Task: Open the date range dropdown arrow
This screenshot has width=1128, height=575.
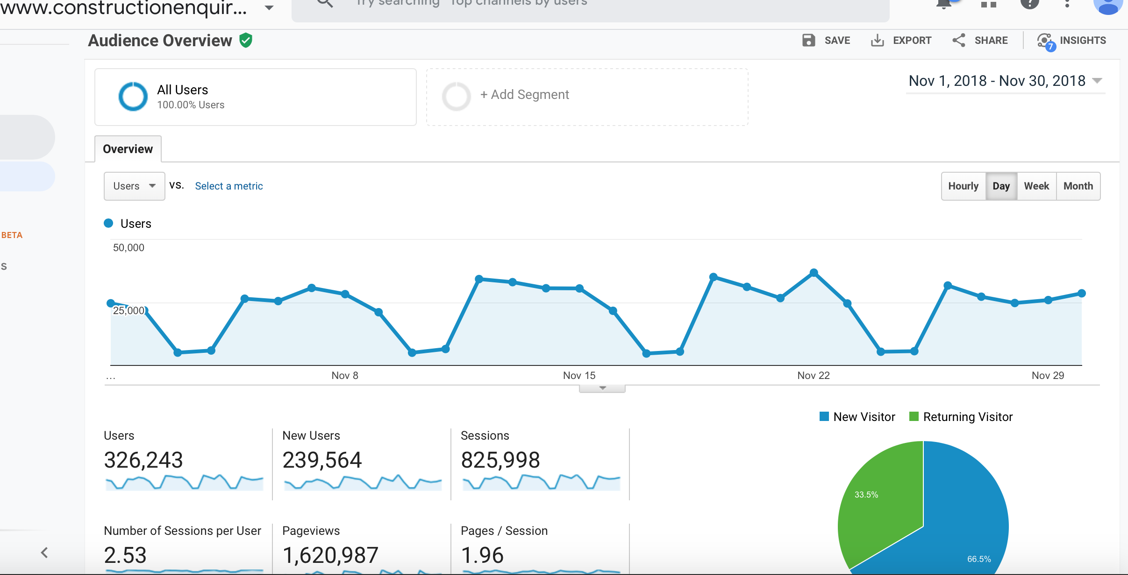Action: pos(1097,81)
